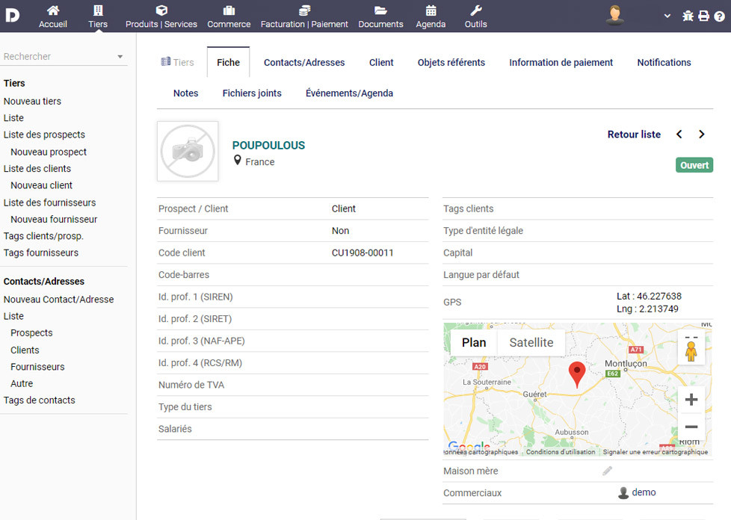Open the Agenda calendar icon
The image size is (731, 520).
pyautogui.click(x=431, y=10)
